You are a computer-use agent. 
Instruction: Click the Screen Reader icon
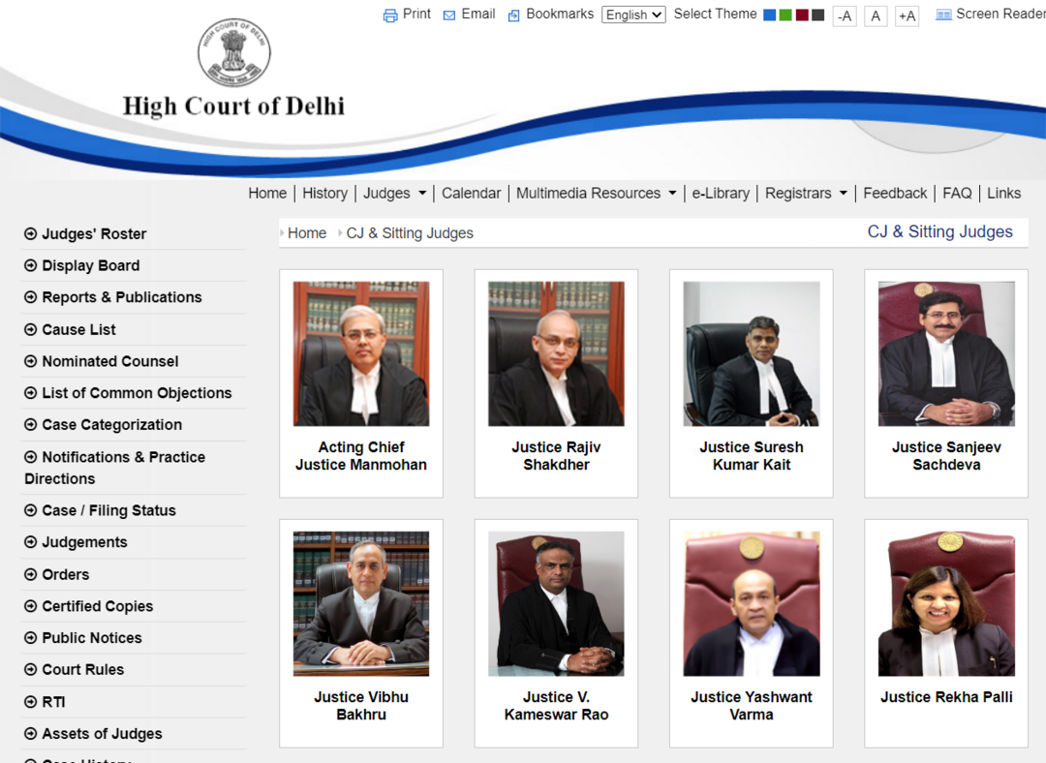[943, 15]
